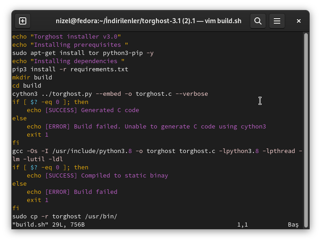Screen dimensions: 321x242
Task: Click the '[ERROR] Build failed. Unable to generate' line
Action: point(146,127)
